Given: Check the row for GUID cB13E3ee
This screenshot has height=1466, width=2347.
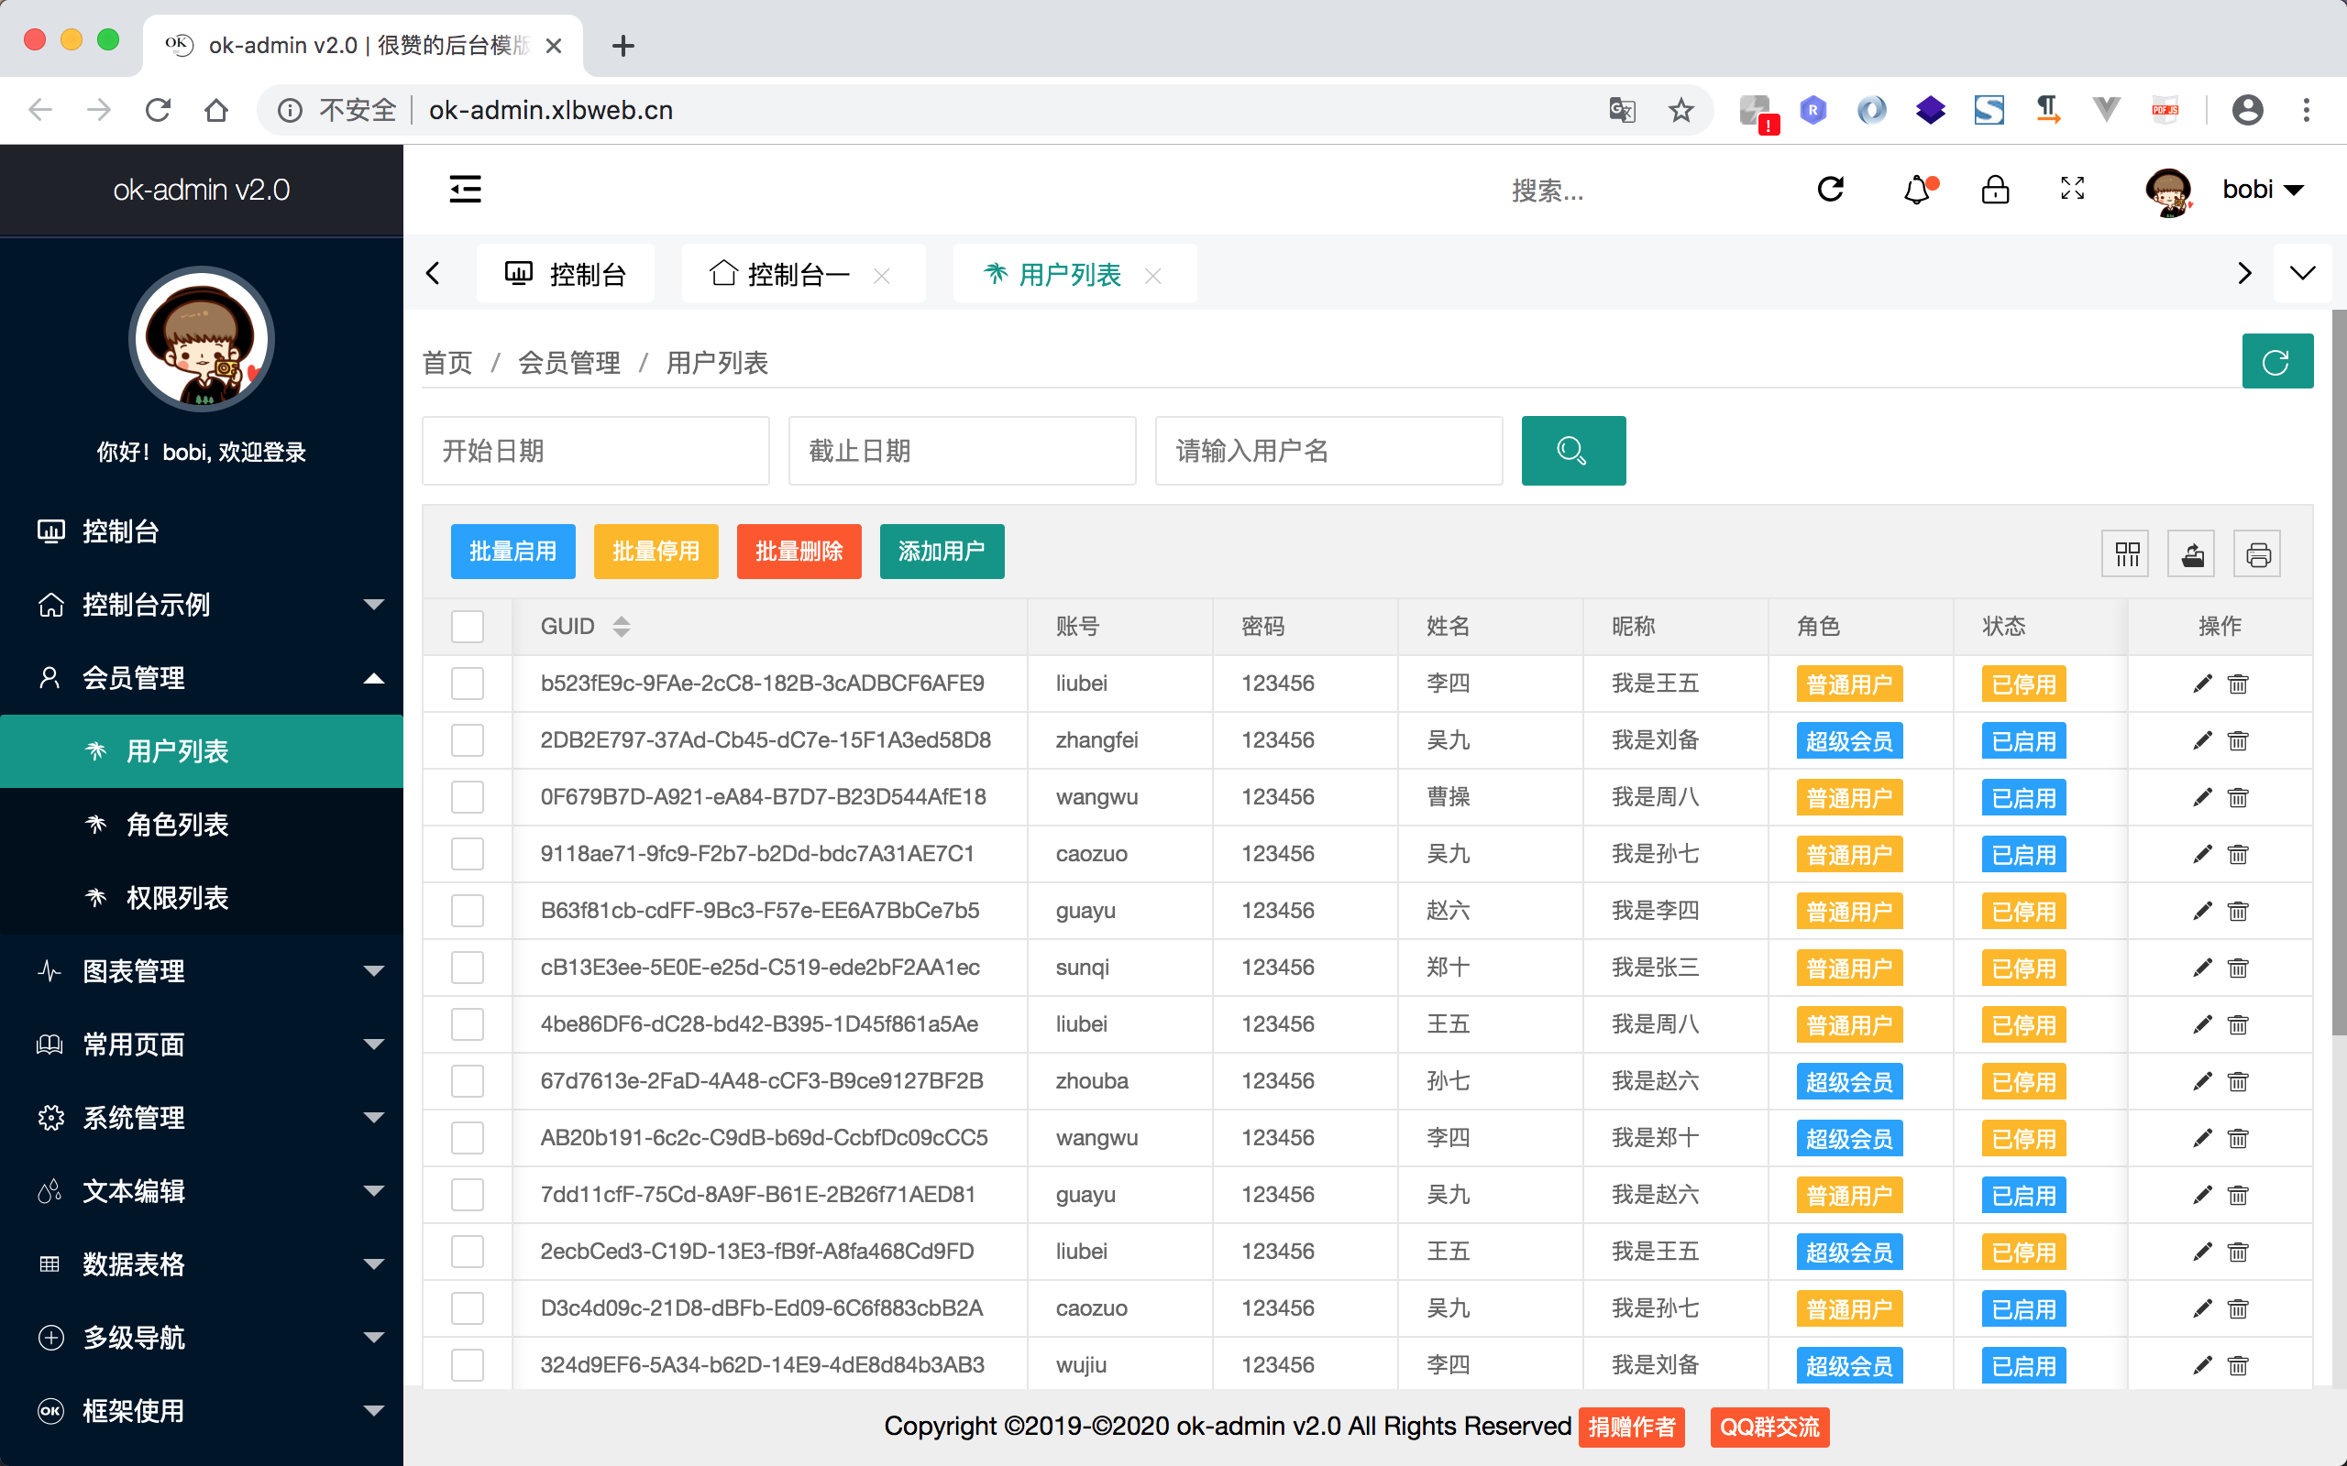Looking at the screenshot, I should [x=468, y=968].
